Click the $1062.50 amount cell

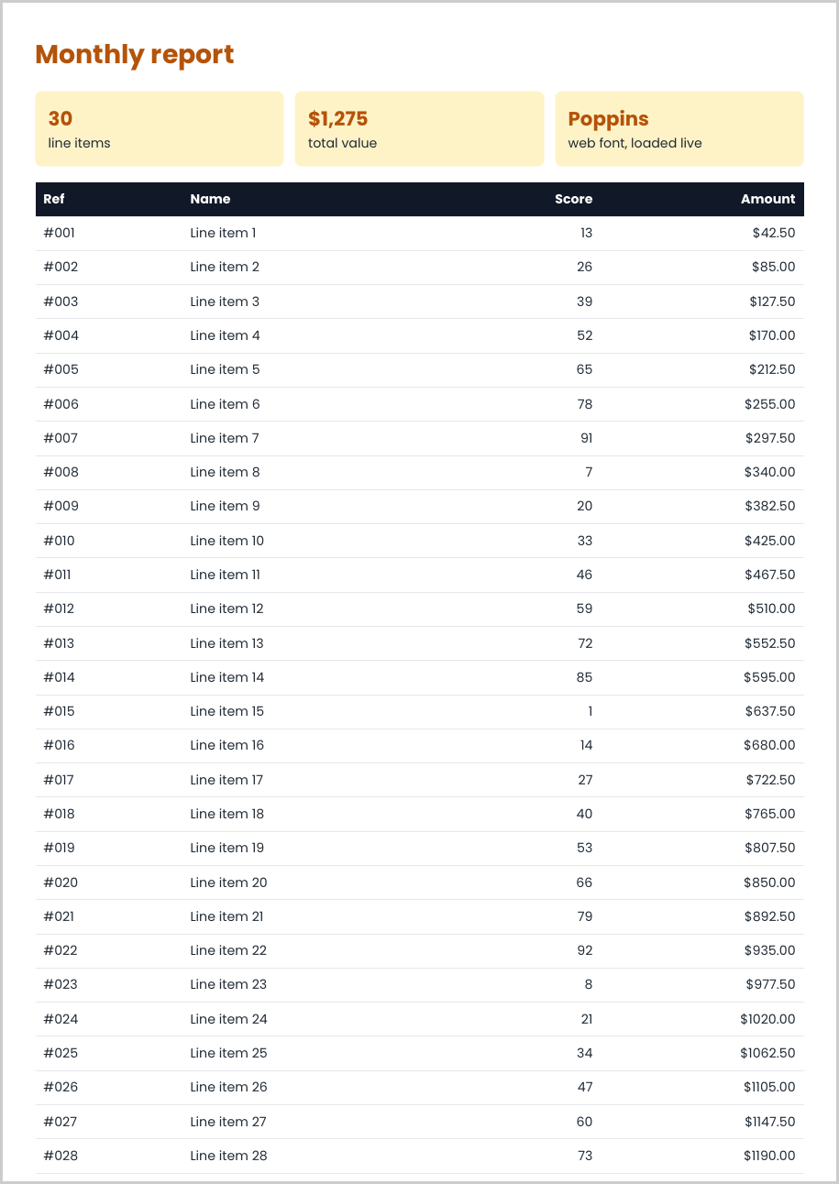(768, 1053)
